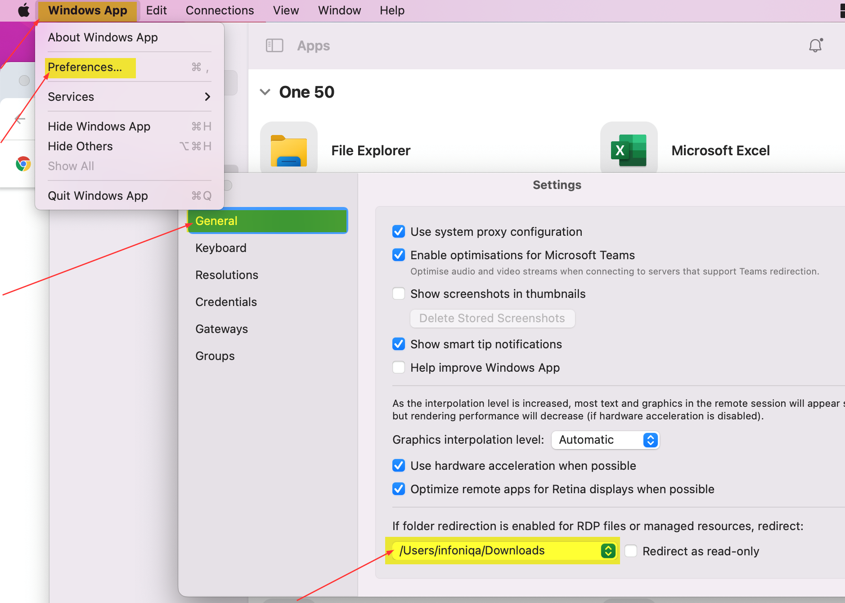845x603 pixels.
Task: Open the Connections menu
Action: click(x=220, y=10)
